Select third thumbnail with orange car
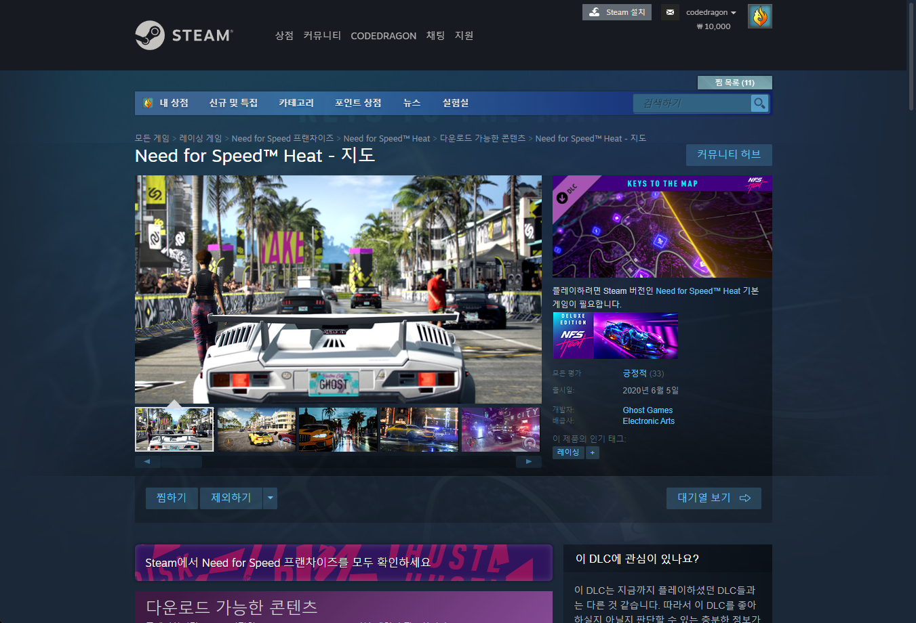The image size is (916, 623). pos(338,429)
